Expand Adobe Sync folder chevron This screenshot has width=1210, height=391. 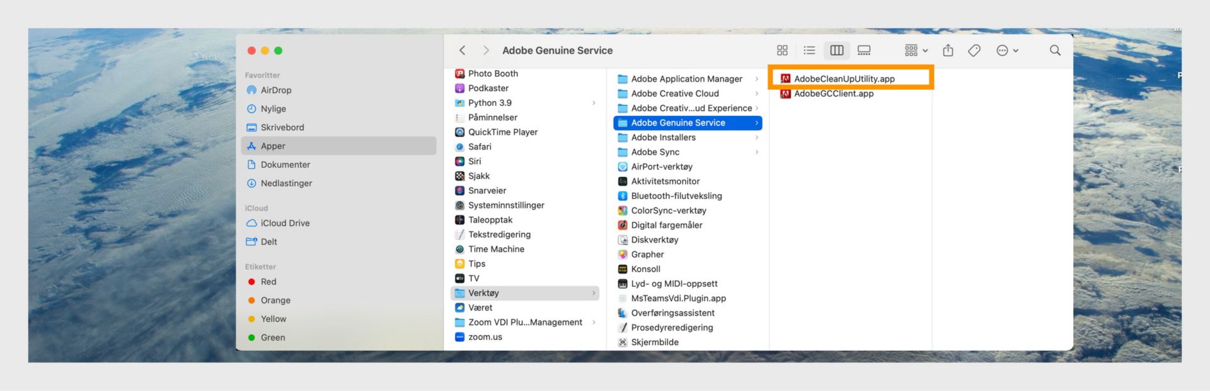pyautogui.click(x=757, y=152)
